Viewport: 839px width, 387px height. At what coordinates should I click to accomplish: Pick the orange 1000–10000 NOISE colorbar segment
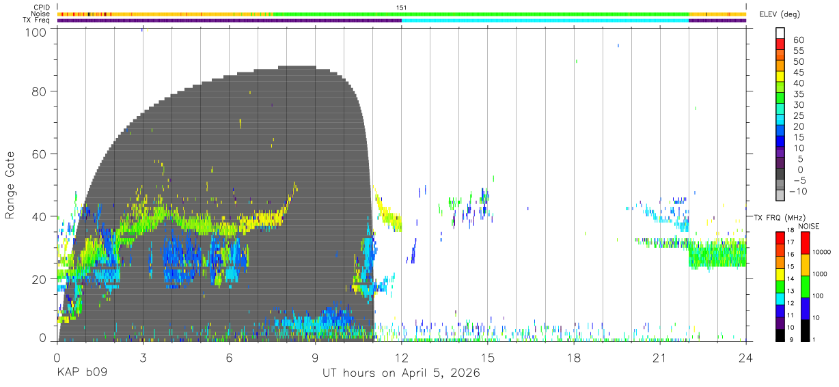[805, 264]
